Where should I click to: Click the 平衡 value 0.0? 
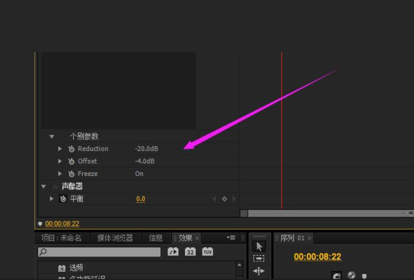click(x=141, y=199)
